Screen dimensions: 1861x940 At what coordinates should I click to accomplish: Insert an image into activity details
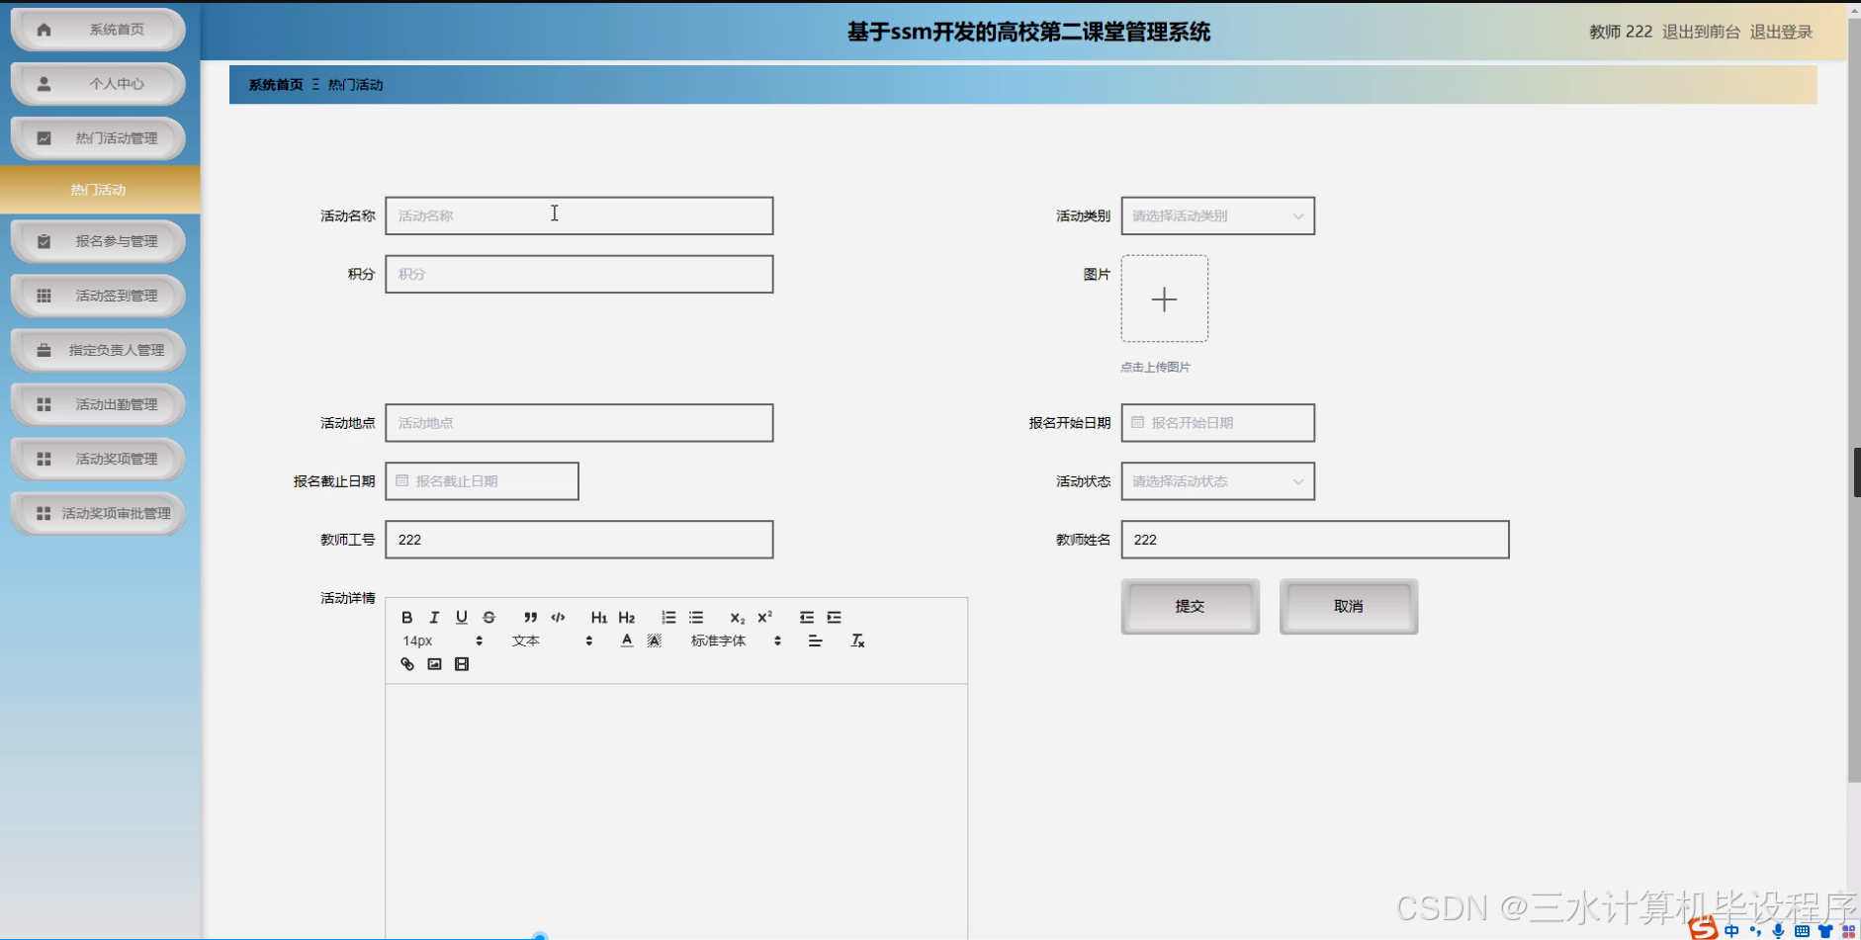[433, 663]
